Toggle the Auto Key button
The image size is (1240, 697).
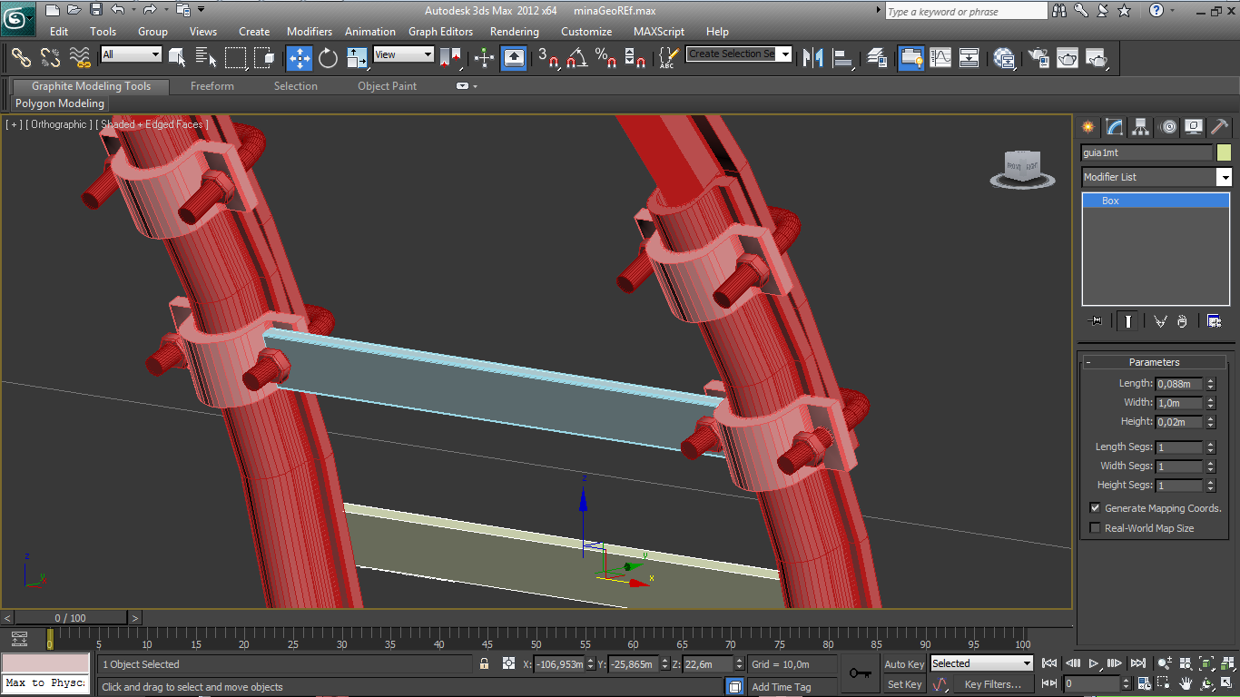904,664
